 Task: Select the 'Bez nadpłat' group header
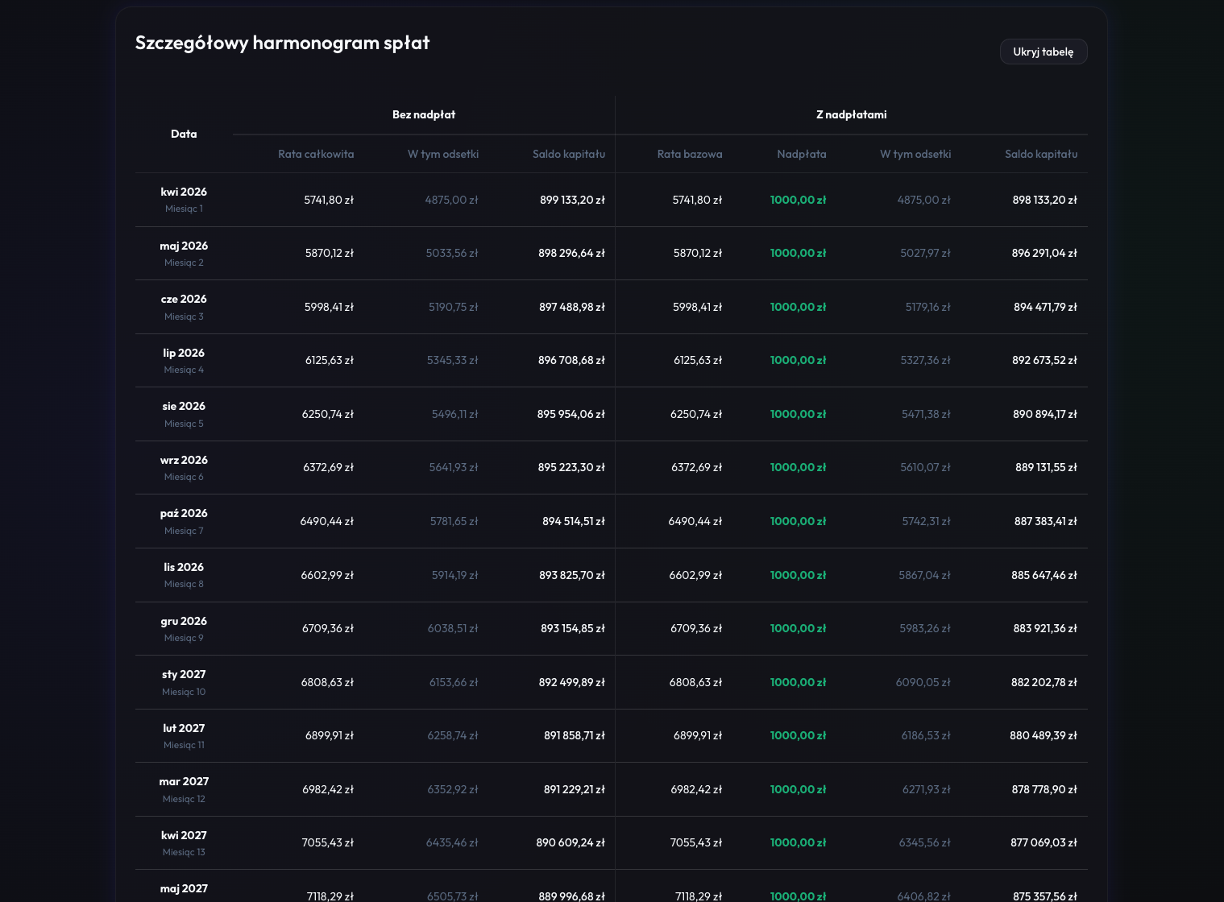(423, 114)
